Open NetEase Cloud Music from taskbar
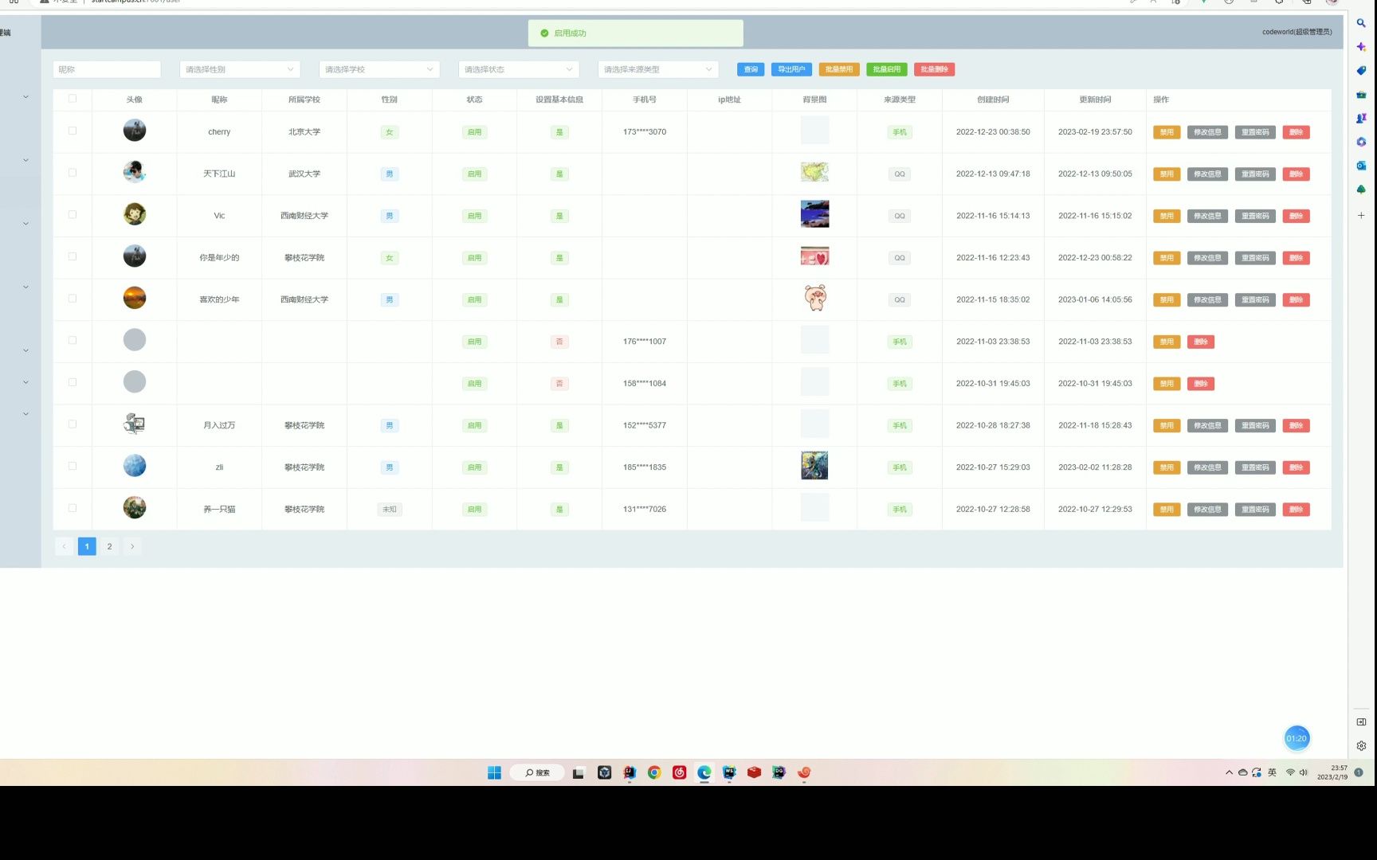Image resolution: width=1377 pixels, height=860 pixels. (x=679, y=772)
